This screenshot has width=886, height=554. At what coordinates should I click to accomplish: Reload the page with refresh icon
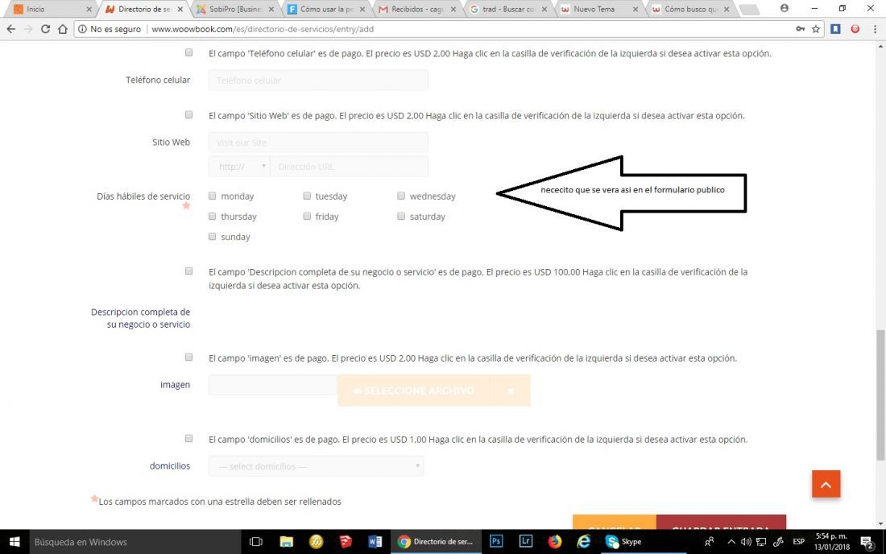pos(45,29)
